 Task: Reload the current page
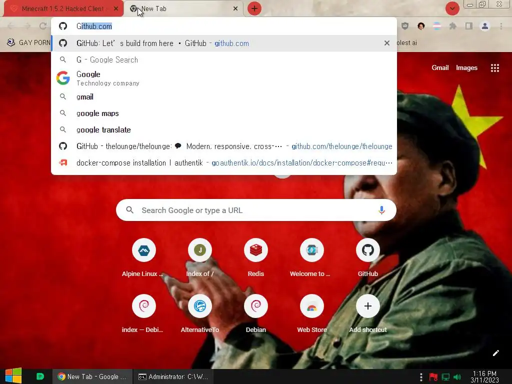(x=43, y=26)
